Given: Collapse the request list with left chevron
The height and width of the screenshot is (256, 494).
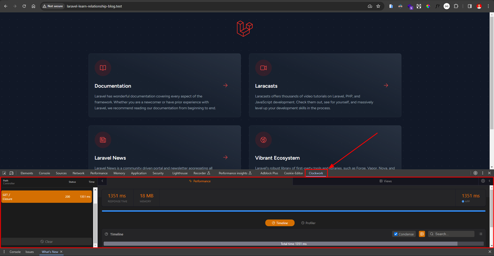Looking at the screenshot, I should [102, 181].
